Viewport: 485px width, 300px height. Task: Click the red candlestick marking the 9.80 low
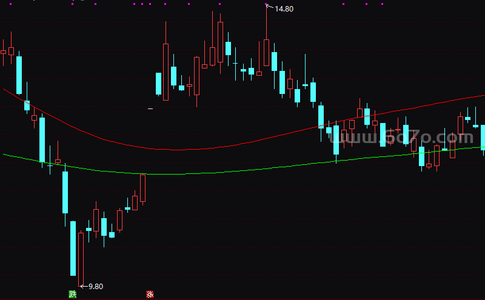pyautogui.click(x=81, y=259)
